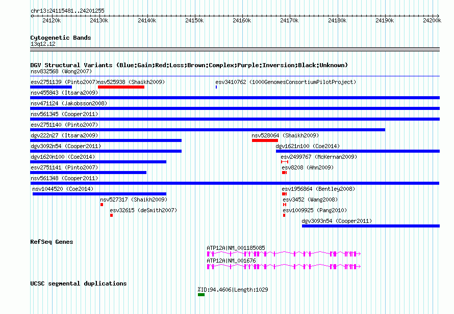The height and width of the screenshot is (314, 454).
Task: Click the 24140k ruler tick label
Action: pyautogui.click(x=147, y=20)
